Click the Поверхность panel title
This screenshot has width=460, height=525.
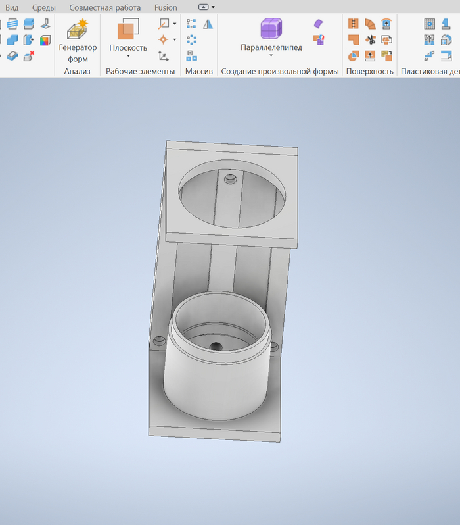coord(369,71)
